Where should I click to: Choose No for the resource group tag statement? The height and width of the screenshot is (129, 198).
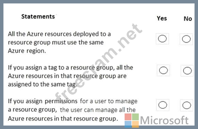(x=187, y=71)
